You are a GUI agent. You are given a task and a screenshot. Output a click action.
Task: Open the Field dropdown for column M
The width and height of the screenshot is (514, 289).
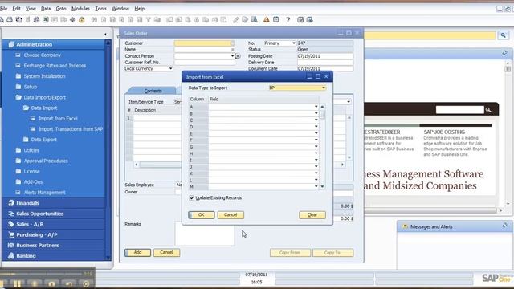pyautogui.click(x=316, y=186)
